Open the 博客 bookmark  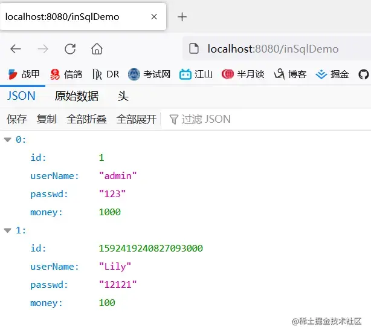(290, 74)
